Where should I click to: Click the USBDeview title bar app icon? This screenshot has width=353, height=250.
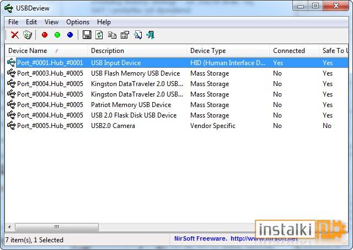pyautogui.click(x=9, y=8)
